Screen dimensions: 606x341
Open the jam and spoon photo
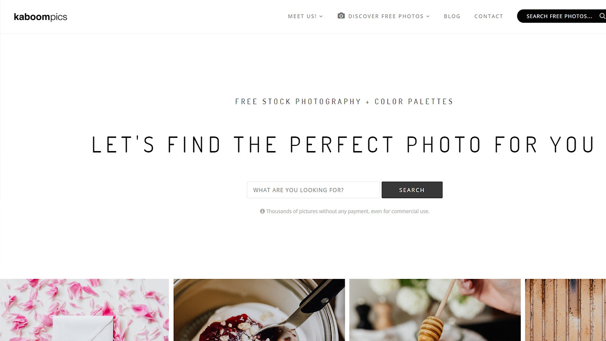click(259, 310)
